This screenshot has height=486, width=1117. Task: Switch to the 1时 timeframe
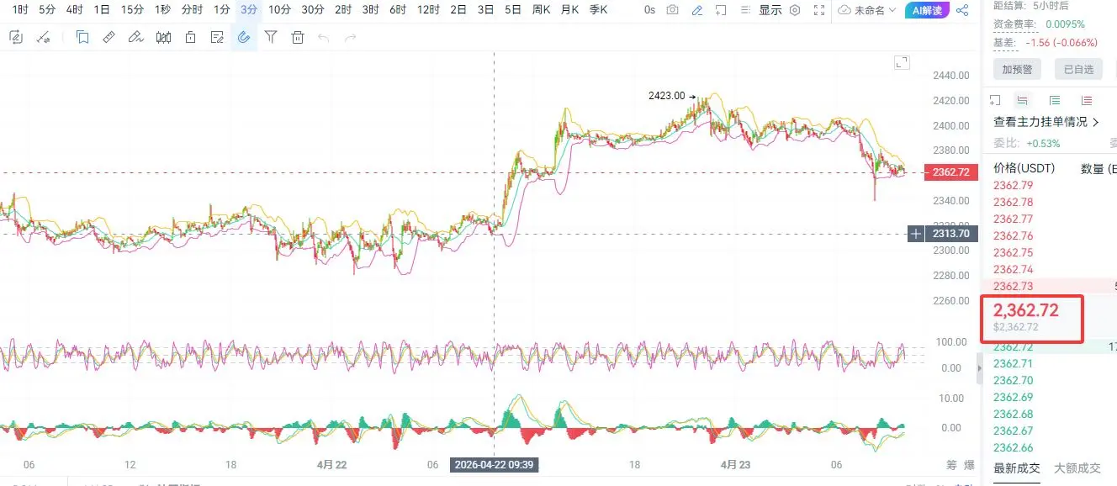pos(20,10)
